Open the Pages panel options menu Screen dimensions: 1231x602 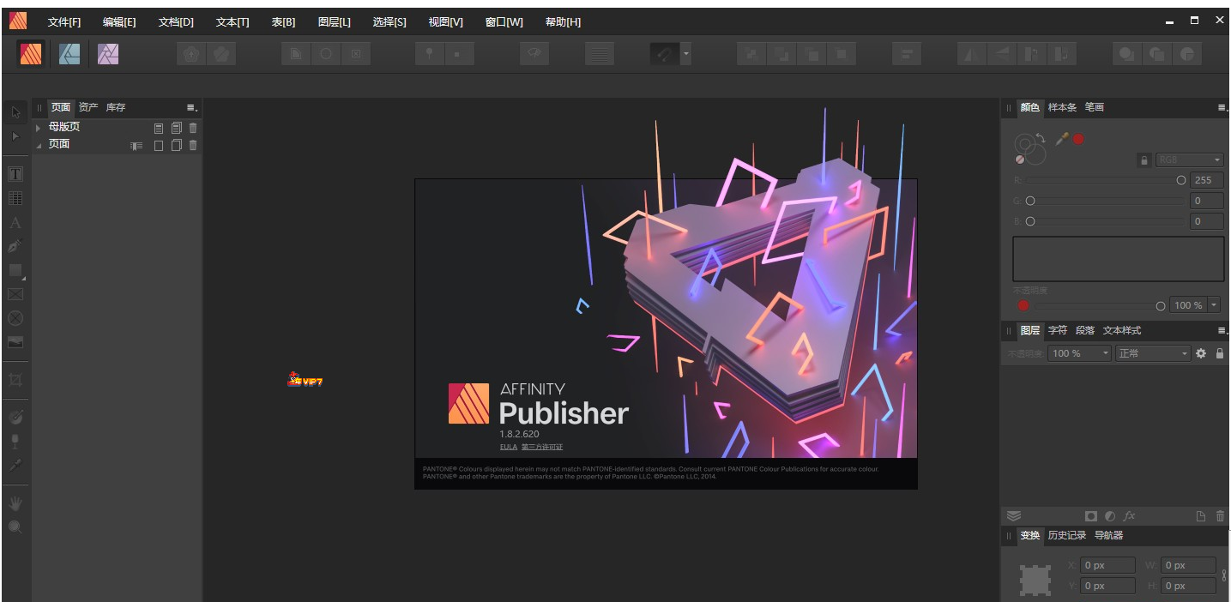point(192,108)
